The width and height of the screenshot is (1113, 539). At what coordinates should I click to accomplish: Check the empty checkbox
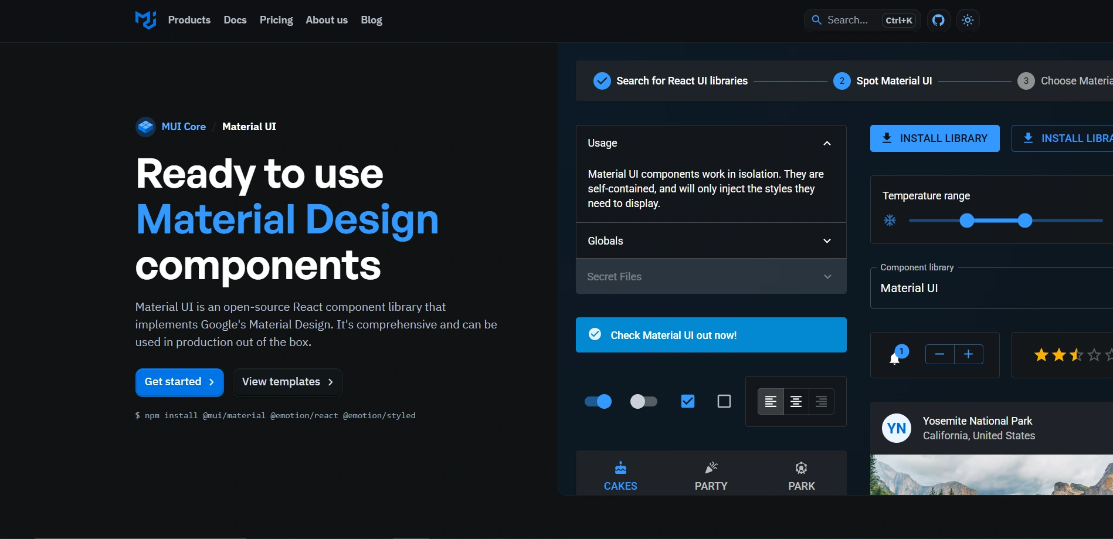point(724,401)
